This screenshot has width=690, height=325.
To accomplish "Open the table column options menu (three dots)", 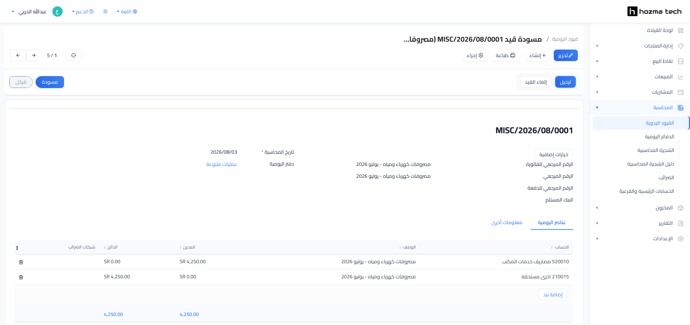I will pyautogui.click(x=17, y=248).
